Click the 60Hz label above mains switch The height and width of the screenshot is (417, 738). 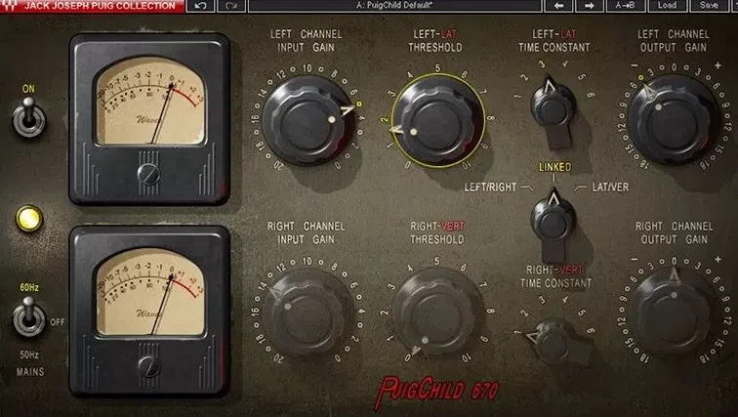[x=29, y=287]
